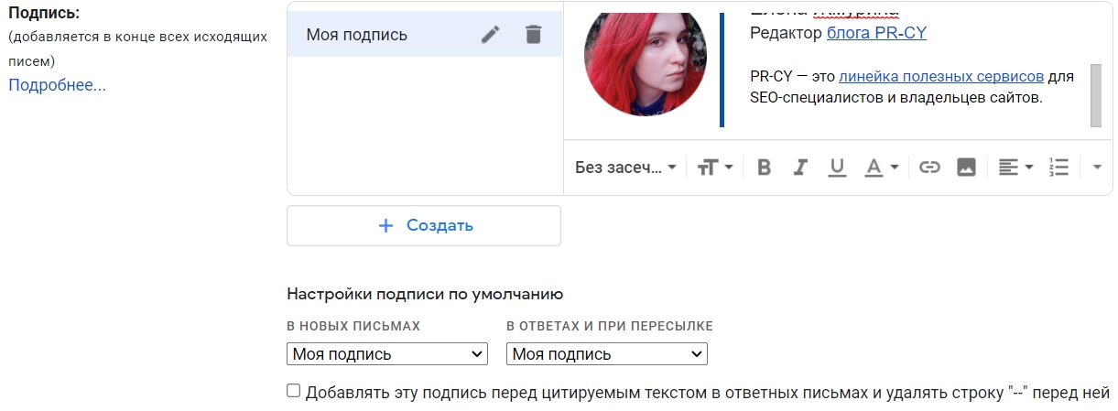Screen dimensions: 1118x411
Task: Expand more formatting options arrow
Action: (x=1098, y=168)
